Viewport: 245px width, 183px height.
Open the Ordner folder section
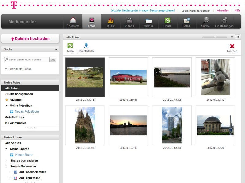(148, 22)
